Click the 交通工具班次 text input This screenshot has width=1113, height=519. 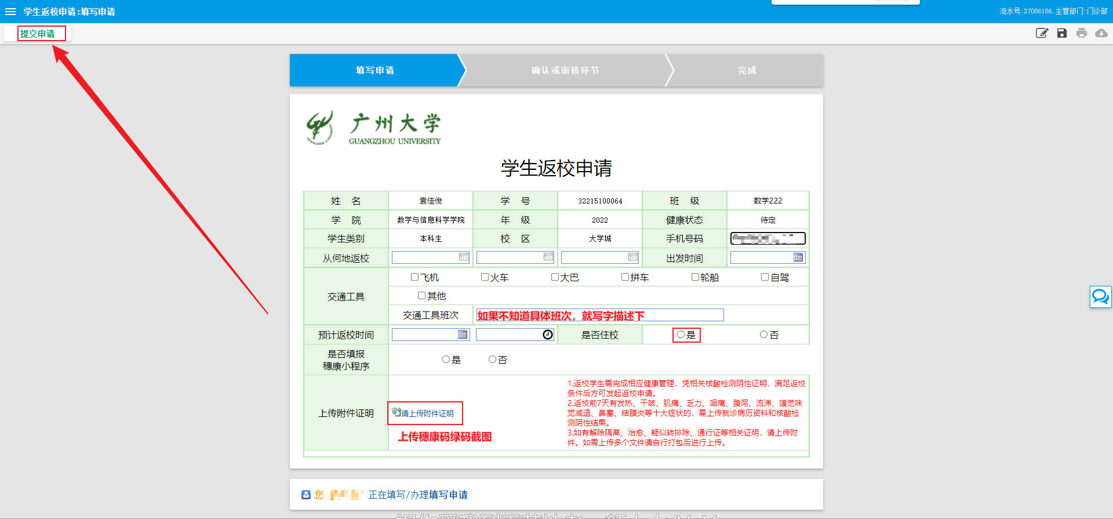pyautogui.click(x=600, y=315)
